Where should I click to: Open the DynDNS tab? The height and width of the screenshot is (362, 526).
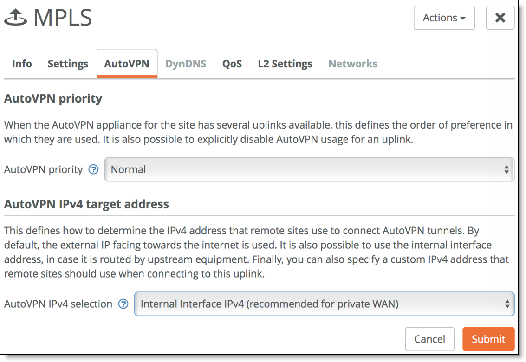[x=186, y=64]
